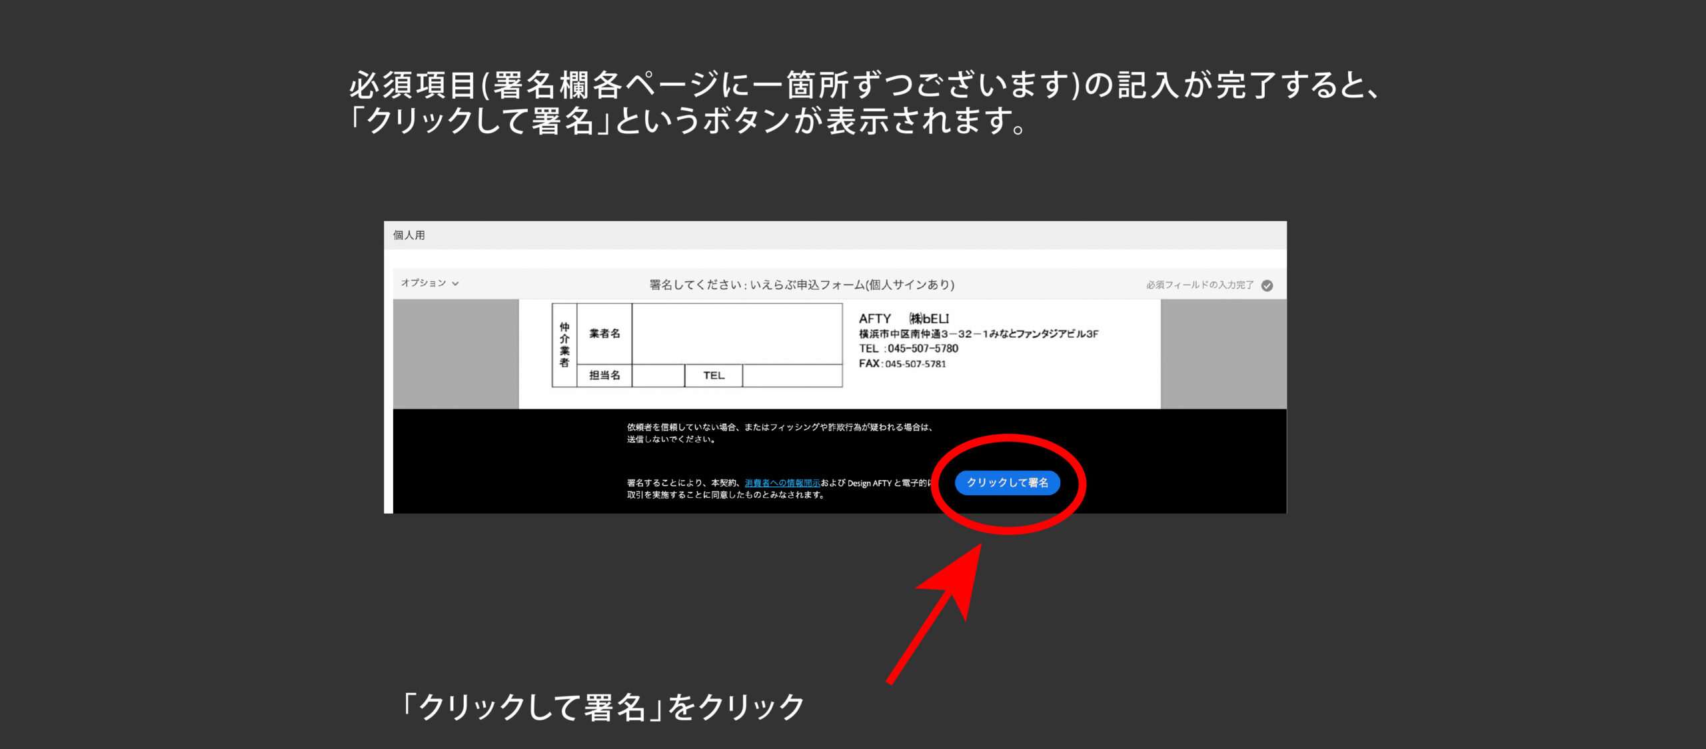The width and height of the screenshot is (1706, 749).
Task: Click the 必須フィールドの入力完了 status text
Action: 1200,285
